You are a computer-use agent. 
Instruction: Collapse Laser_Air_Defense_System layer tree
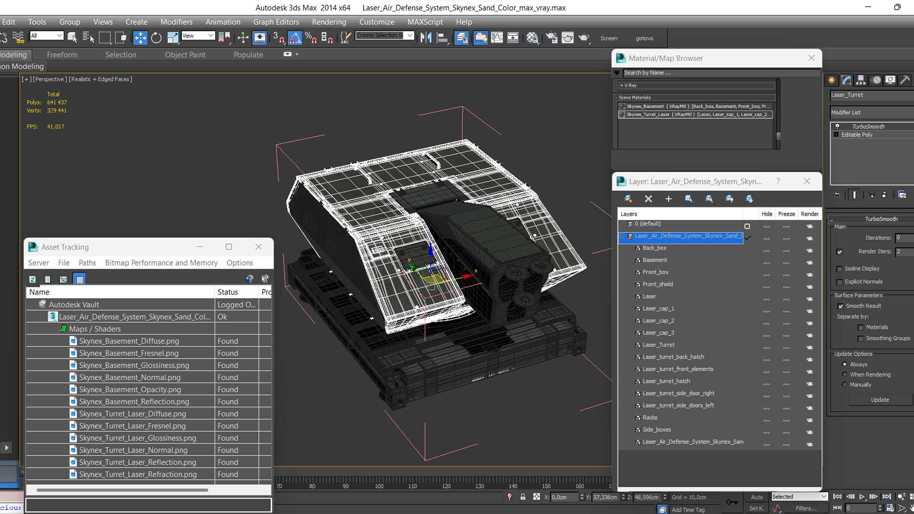coord(622,236)
